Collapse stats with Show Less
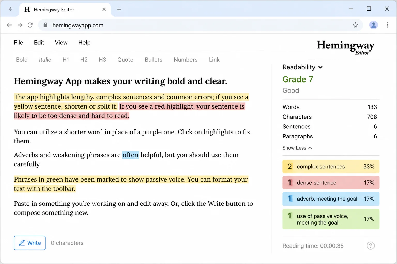The image size is (397, 264). point(297,148)
